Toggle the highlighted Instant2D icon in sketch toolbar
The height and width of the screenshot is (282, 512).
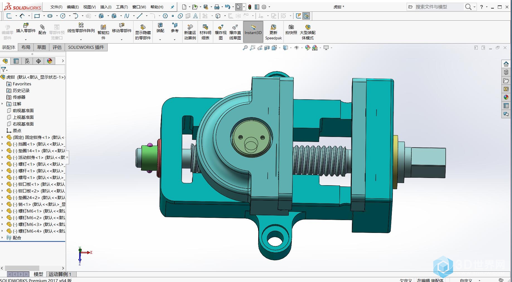[306, 16]
